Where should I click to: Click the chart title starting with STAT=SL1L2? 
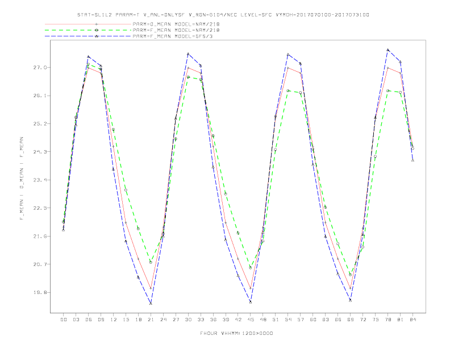click(223, 15)
